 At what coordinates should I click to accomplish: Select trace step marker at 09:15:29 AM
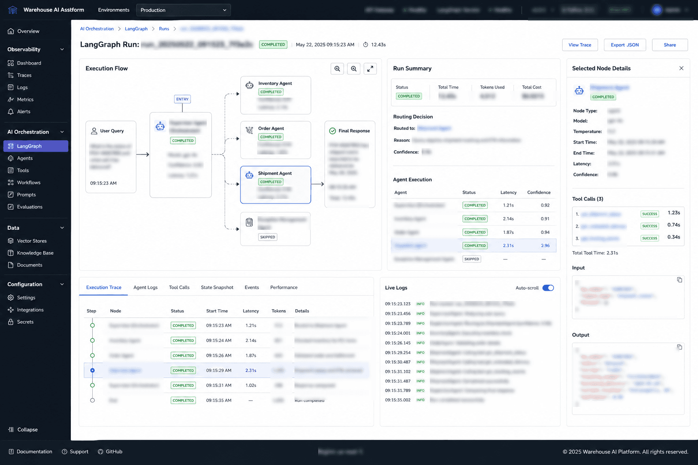pyautogui.click(x=92, y=371)
